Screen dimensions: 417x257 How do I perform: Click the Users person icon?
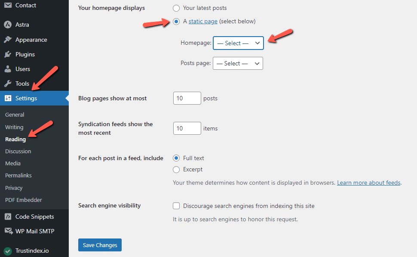[x=8, y=69]
